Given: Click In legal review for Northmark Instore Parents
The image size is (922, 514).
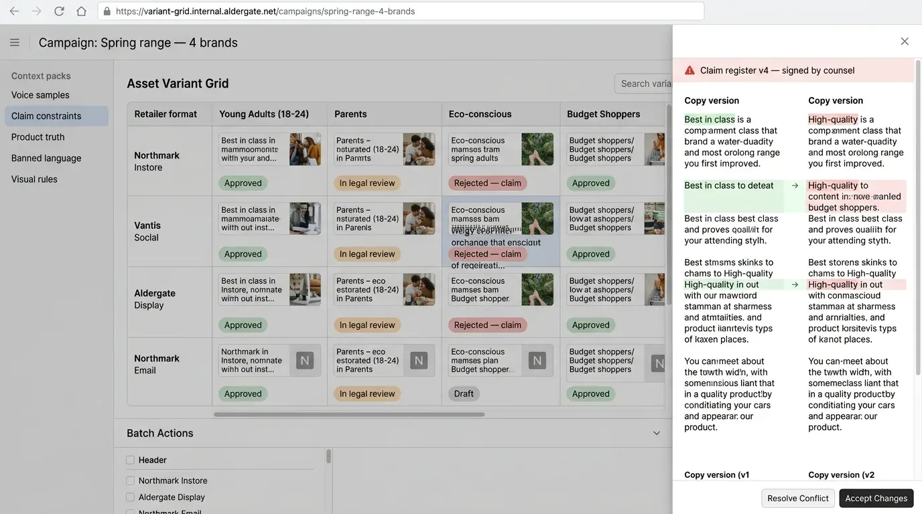Looking at the screenshot, I should coord(367,183).
